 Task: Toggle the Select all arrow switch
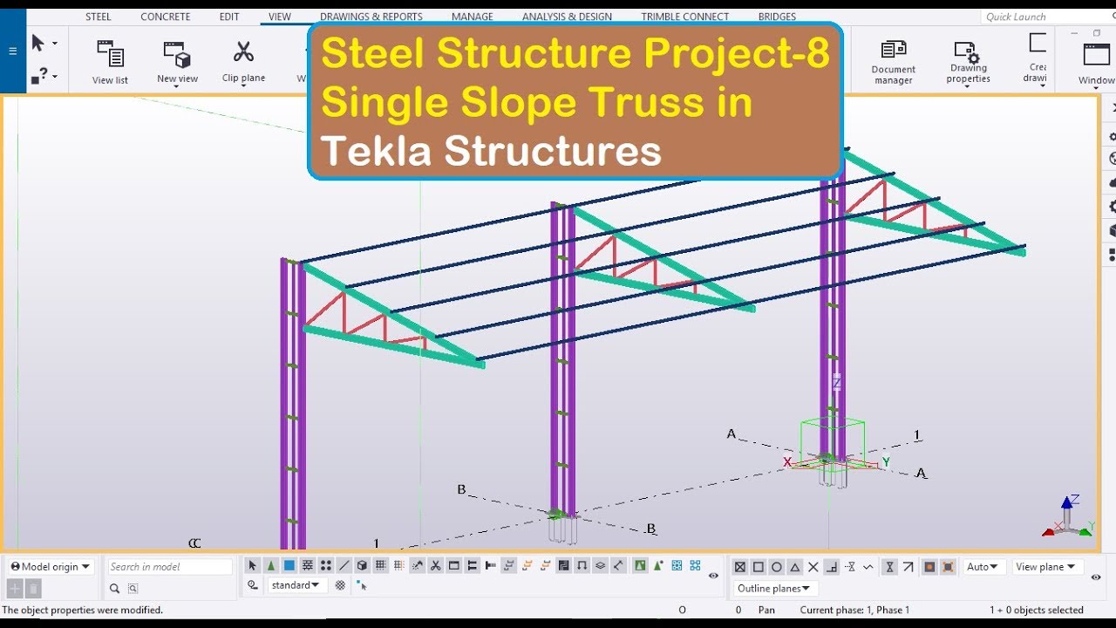click(253, 566)
